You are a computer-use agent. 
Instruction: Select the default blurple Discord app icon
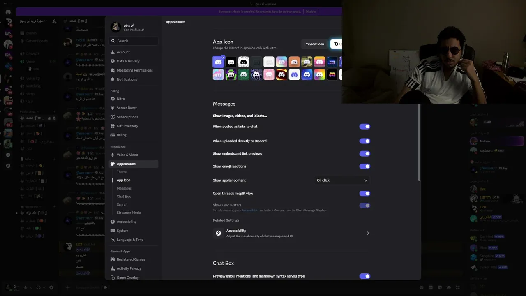pyautogui.click(x=218, y=62)
